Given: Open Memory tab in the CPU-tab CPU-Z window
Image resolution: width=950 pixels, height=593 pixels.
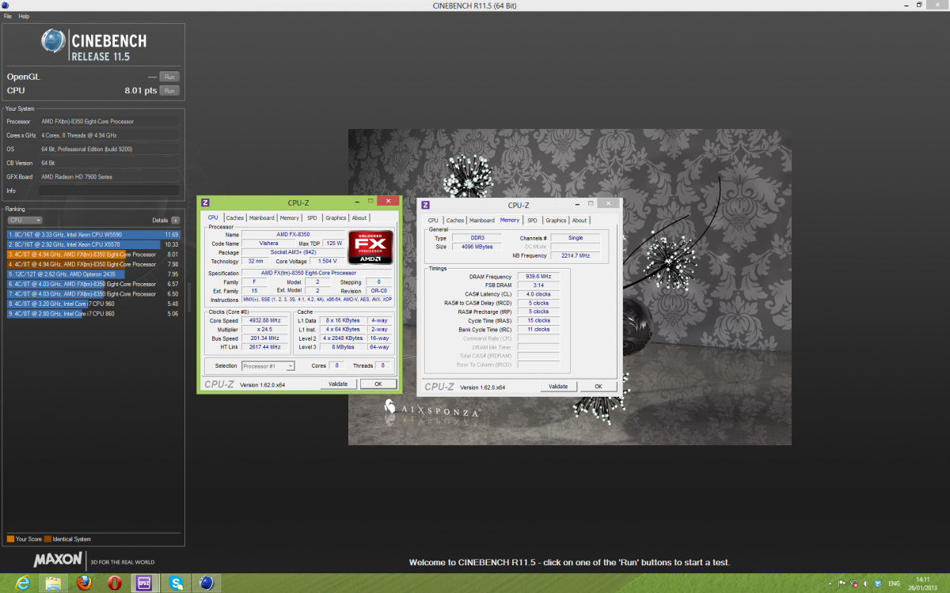Looking at the screenshot, I should pos(289,217).
